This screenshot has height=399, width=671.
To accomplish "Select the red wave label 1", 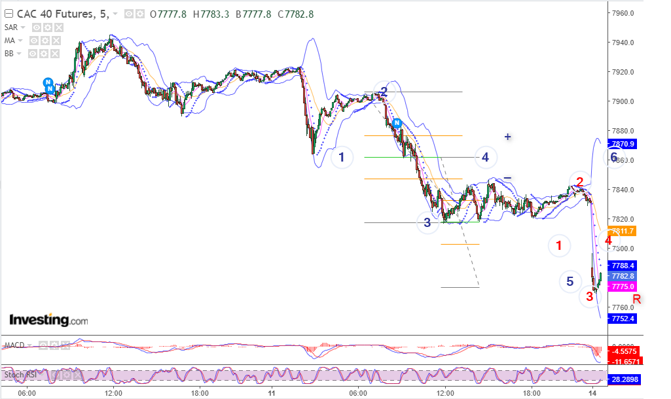I will 559,245.
